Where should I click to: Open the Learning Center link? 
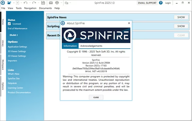[15, 88]
